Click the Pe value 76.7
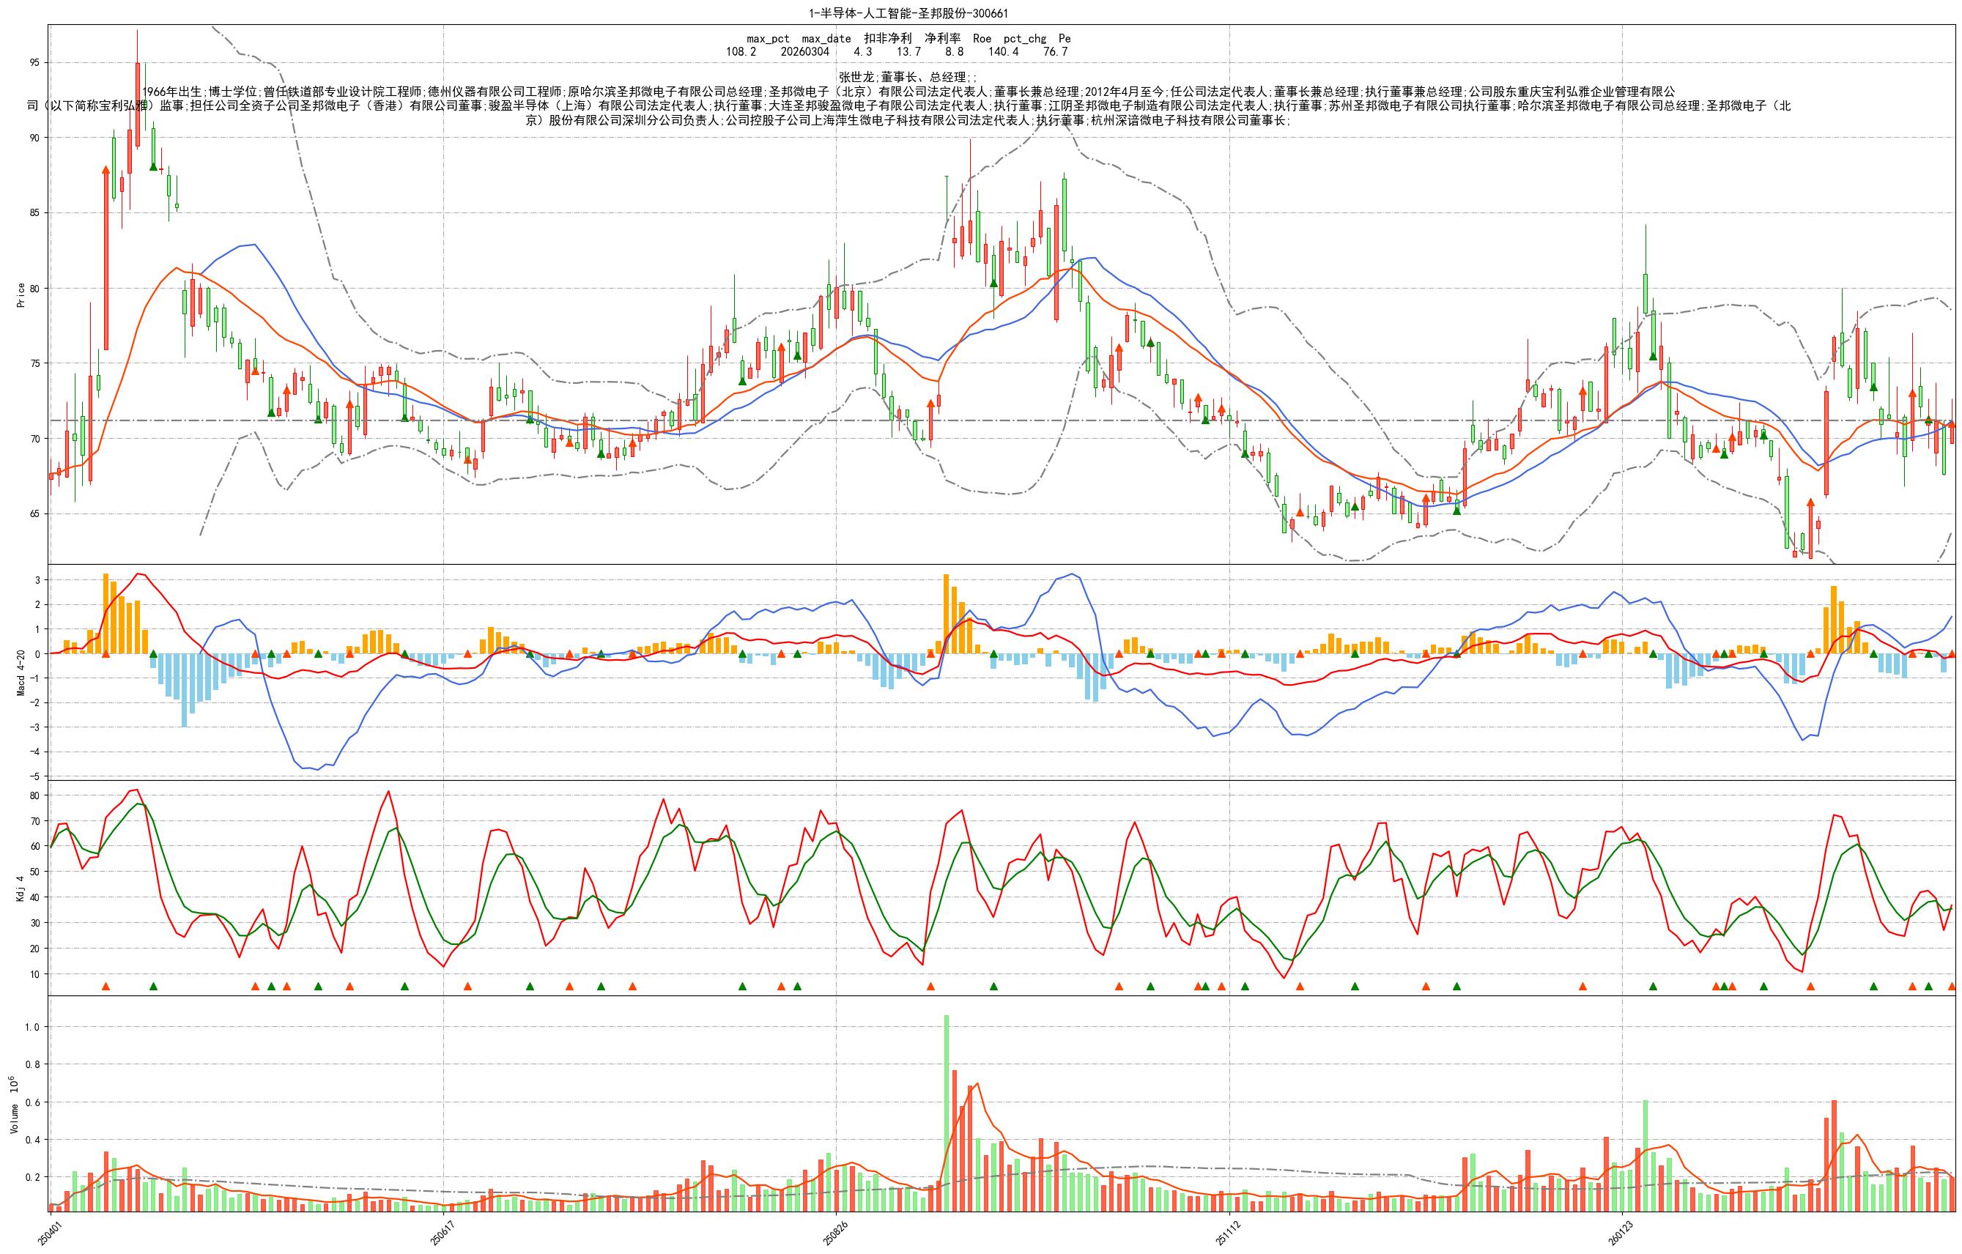 (1055, 51)
